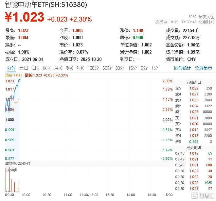Select the 15分 interval tab
Image resolution: width=216 pixels, height=201 pixels.
(x=132, y=68)
